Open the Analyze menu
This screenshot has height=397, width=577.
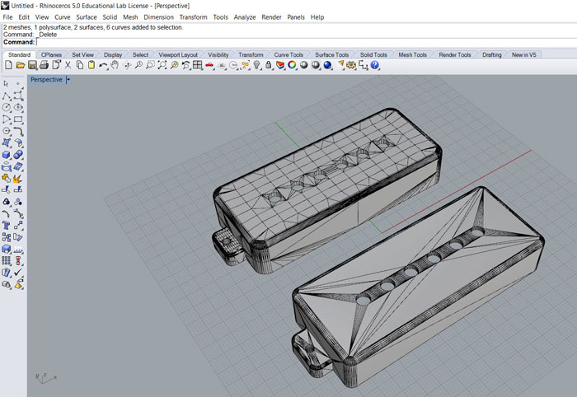pyautogui.click(x=245, y=17)
